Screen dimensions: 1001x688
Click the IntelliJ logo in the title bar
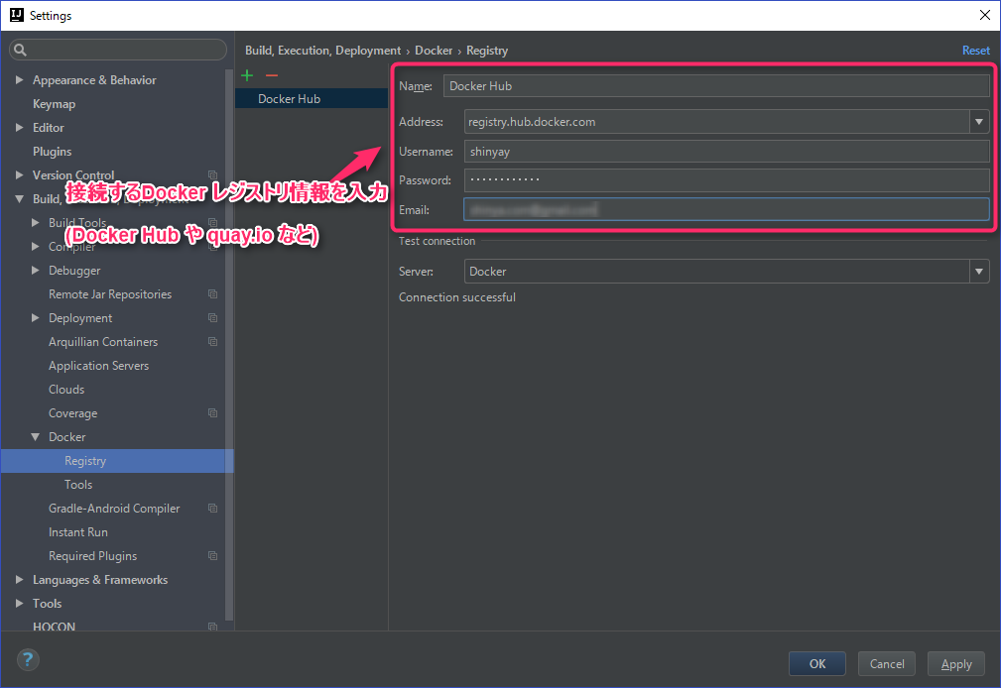pos(17,15)
